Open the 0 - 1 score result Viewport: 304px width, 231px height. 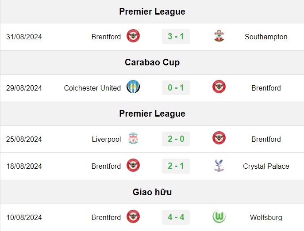[176, 87]
